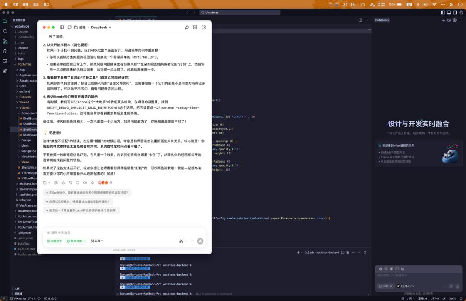The height and width of the screenshot is (301, 466).
Task: Click the thumbs-down icon under the response
Action: tap(70, 182)
